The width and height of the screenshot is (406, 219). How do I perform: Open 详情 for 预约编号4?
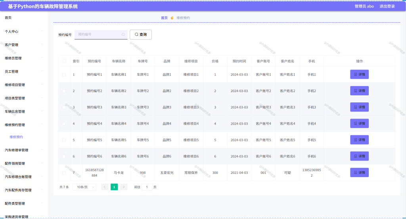(359, 123)
